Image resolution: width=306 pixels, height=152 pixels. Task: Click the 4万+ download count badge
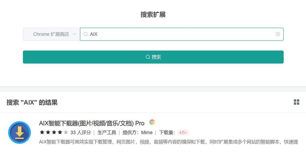pyautogui.click(x=183, y=133)
